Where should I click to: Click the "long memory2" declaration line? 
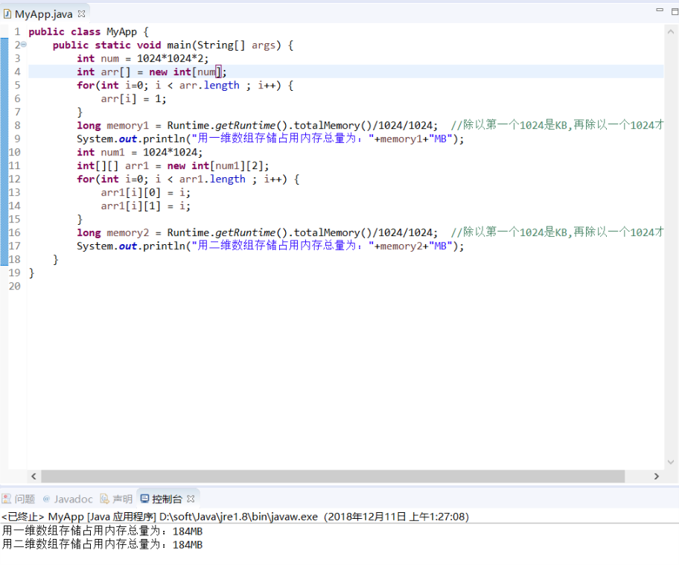pos(257,233)
